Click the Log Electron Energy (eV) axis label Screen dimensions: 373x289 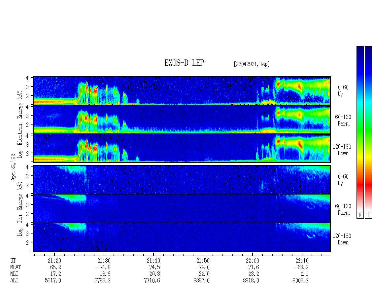20,124
